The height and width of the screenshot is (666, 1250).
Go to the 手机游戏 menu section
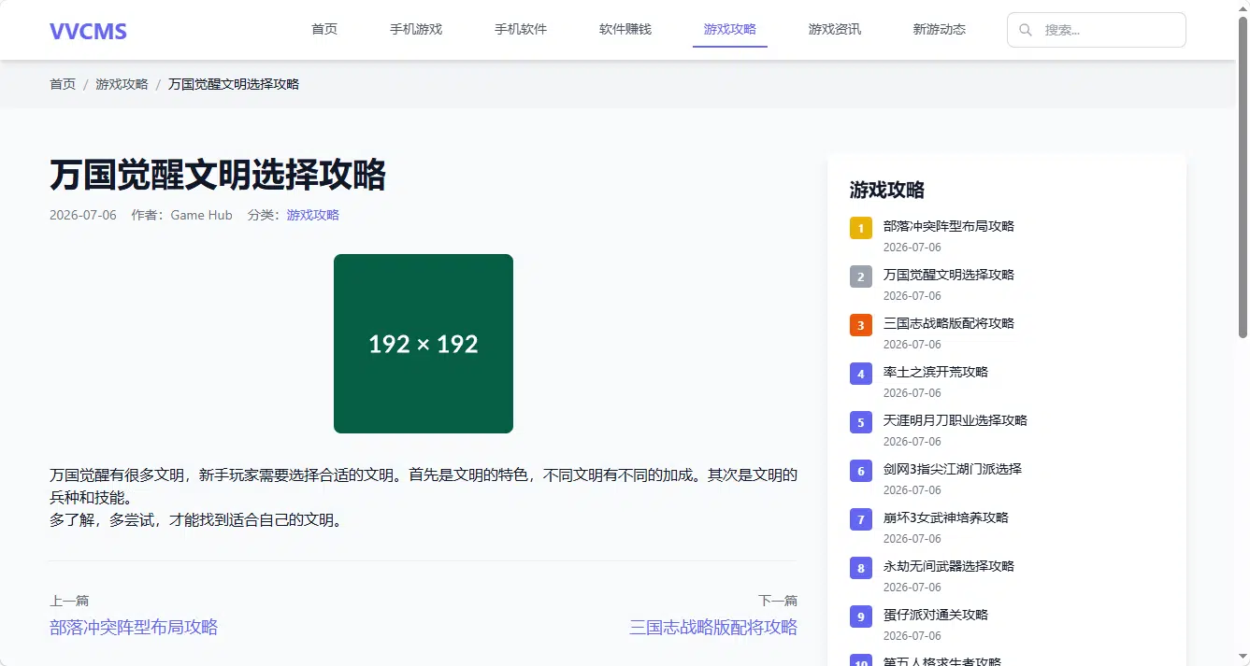416,29
